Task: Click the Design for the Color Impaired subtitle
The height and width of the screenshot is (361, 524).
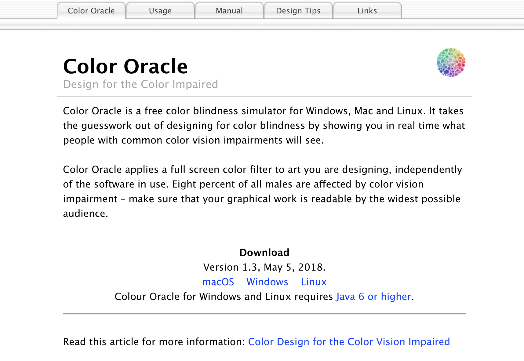Action: point(140,84)
